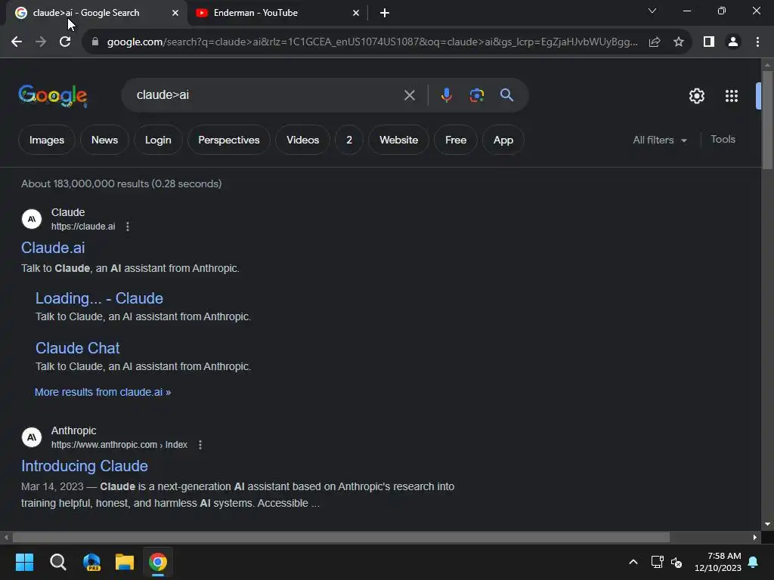
Task: Filter results by News
Action: click(x=104, y=140)
